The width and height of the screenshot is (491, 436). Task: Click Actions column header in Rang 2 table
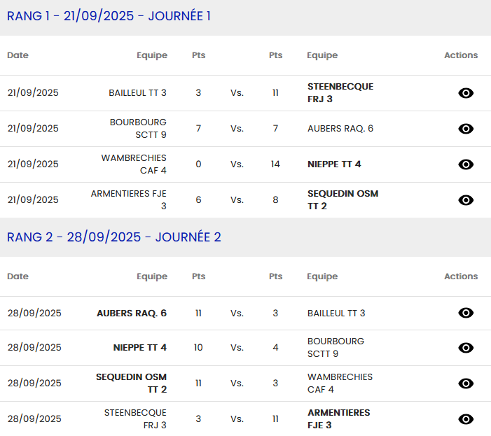pos(461,276)
